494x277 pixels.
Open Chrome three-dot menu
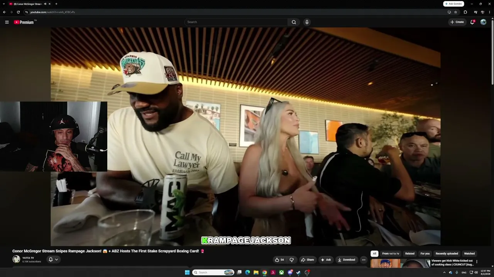[x=489, y=12]
